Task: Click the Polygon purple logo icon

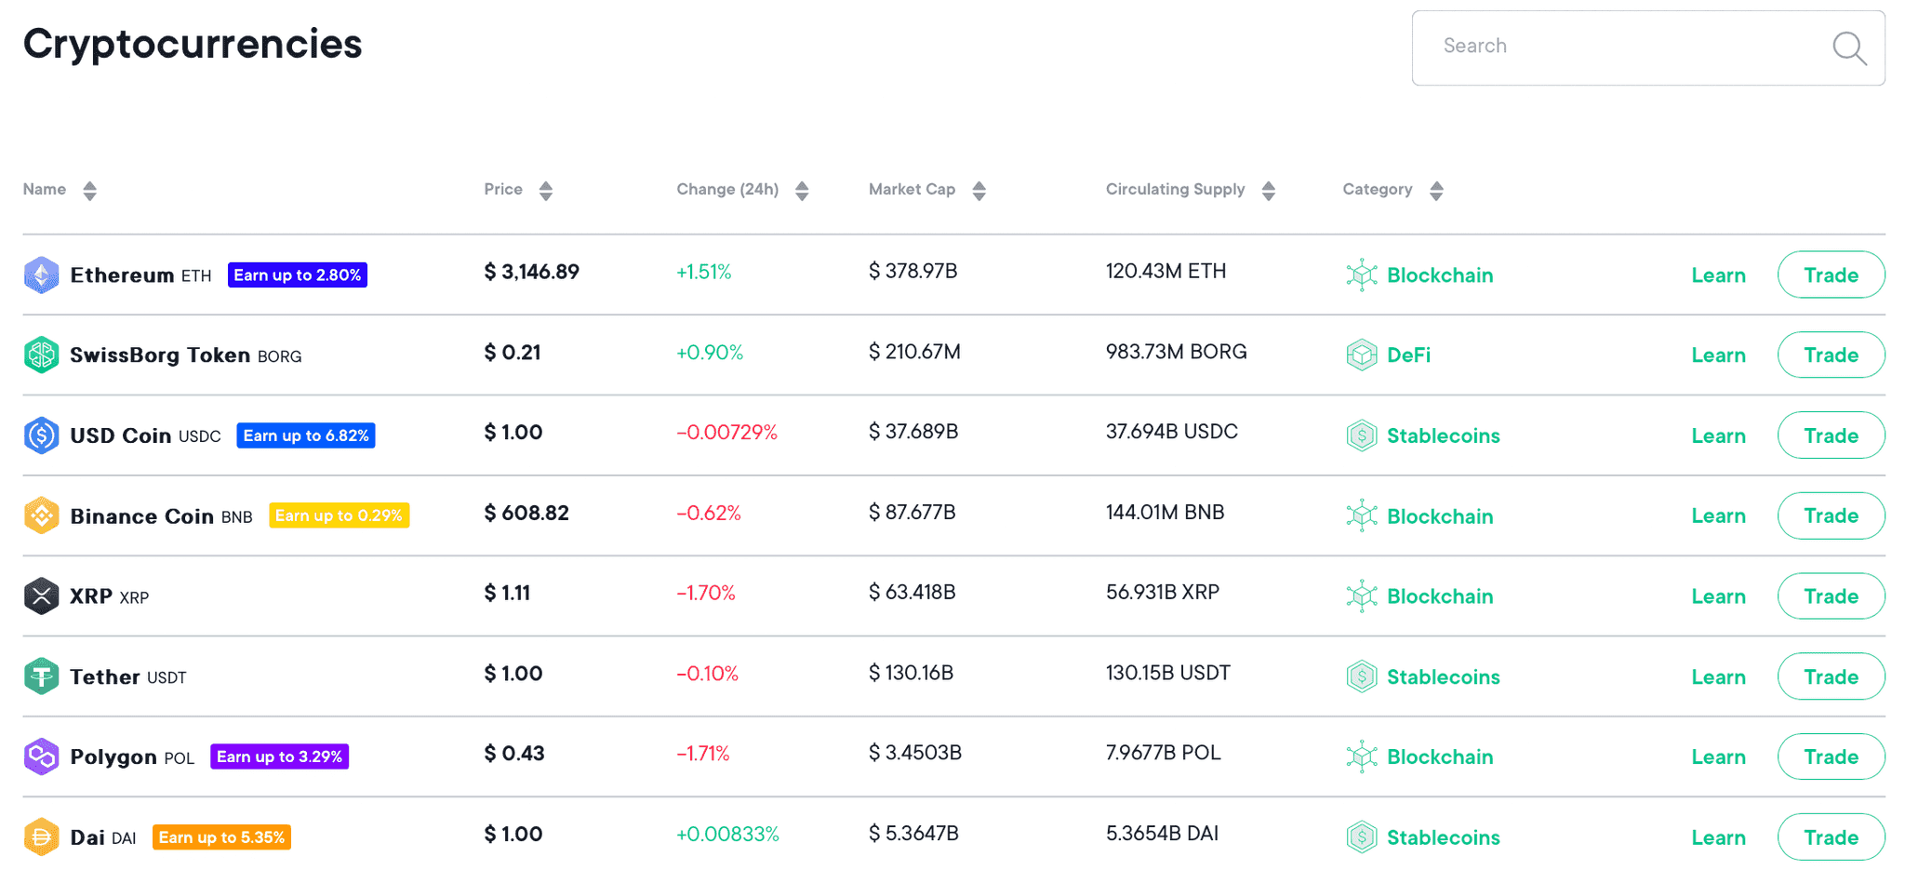Action: tap(41, 756)
